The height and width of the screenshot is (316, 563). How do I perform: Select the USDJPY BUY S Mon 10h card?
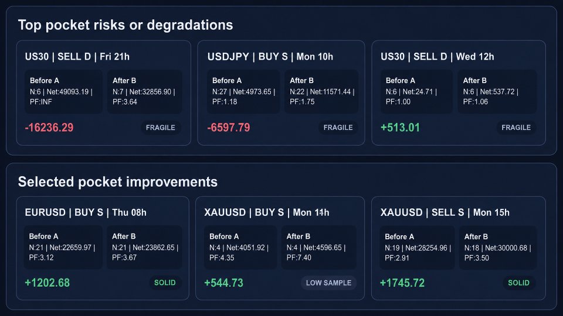(x=281, y=93)
